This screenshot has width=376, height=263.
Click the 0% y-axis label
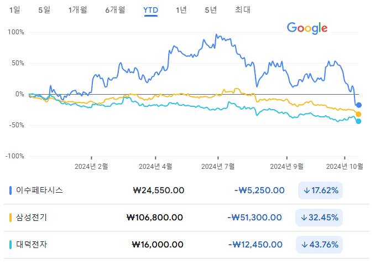20,94
